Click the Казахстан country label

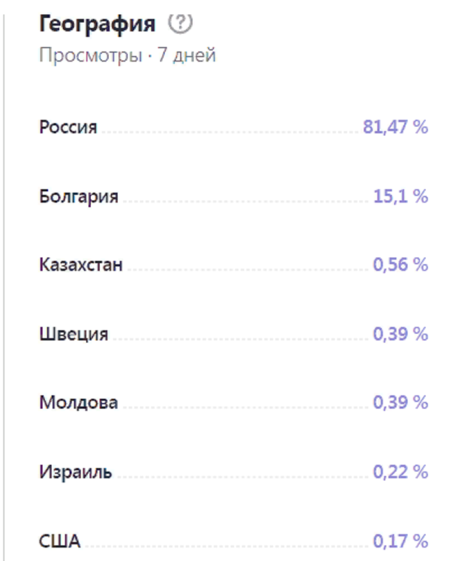point(82,264)
